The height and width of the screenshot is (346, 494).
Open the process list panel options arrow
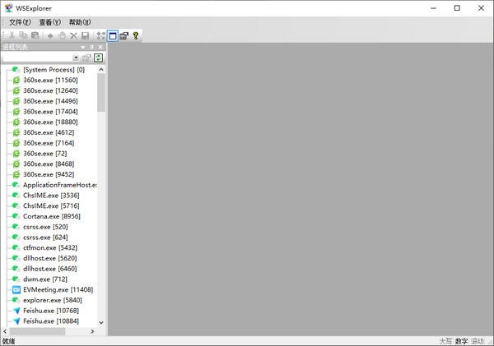[x=82, y=48]
